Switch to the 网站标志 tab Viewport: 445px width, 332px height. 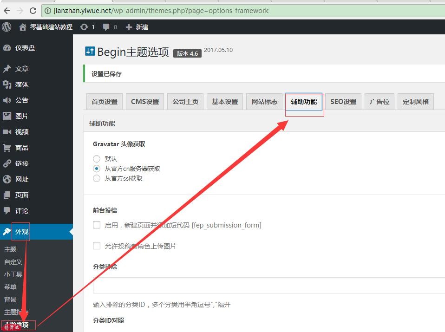[264, 102]
